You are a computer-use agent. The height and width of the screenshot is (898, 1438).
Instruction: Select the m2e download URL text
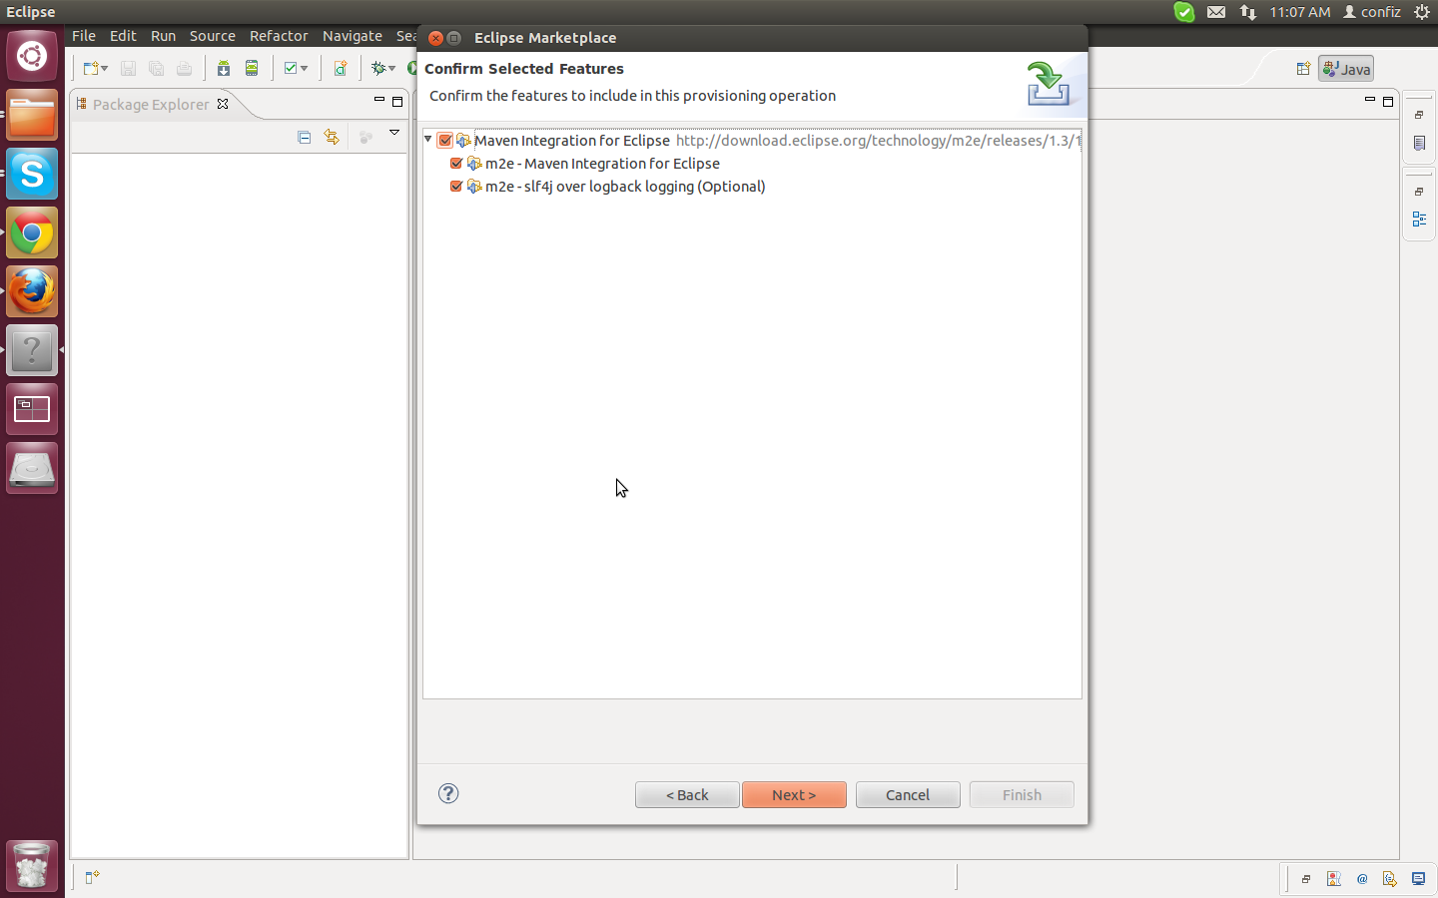click(x=878, y=141)
